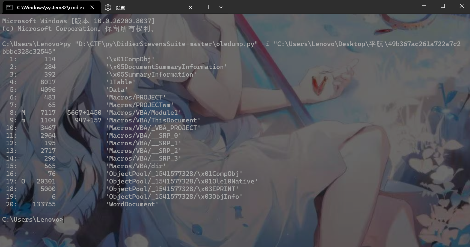Image resolution: width=470 pixels, height=247 pixels.
Task: Click the Microsoft Windows version line
Action: pos(79,21)
